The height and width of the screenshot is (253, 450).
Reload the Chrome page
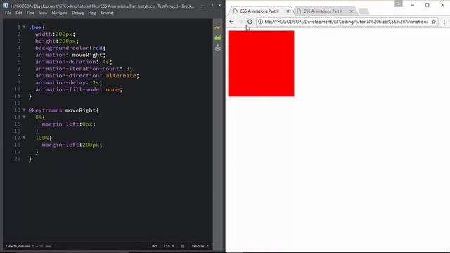(250, 22)
